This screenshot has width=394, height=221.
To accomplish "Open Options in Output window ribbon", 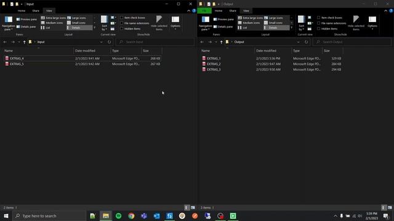I will [x=372, y=23].
